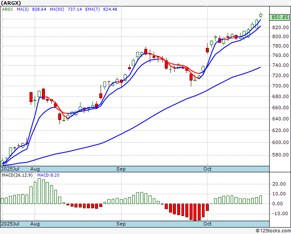Screen dimensions: 291x234
Task: Click the 800.00 price axis label
Action: point(280,36)
